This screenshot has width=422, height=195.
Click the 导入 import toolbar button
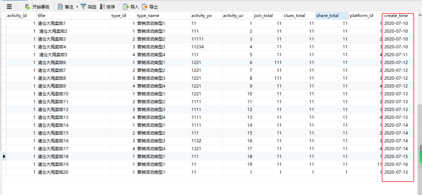click(131, 7)
